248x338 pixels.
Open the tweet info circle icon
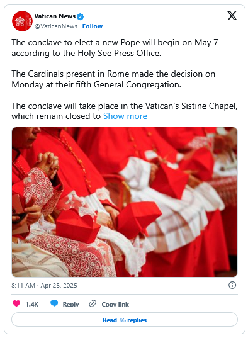coord(232,285)
